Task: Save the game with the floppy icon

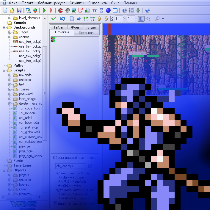Action: pyautogui.click(x=19, y=10)
